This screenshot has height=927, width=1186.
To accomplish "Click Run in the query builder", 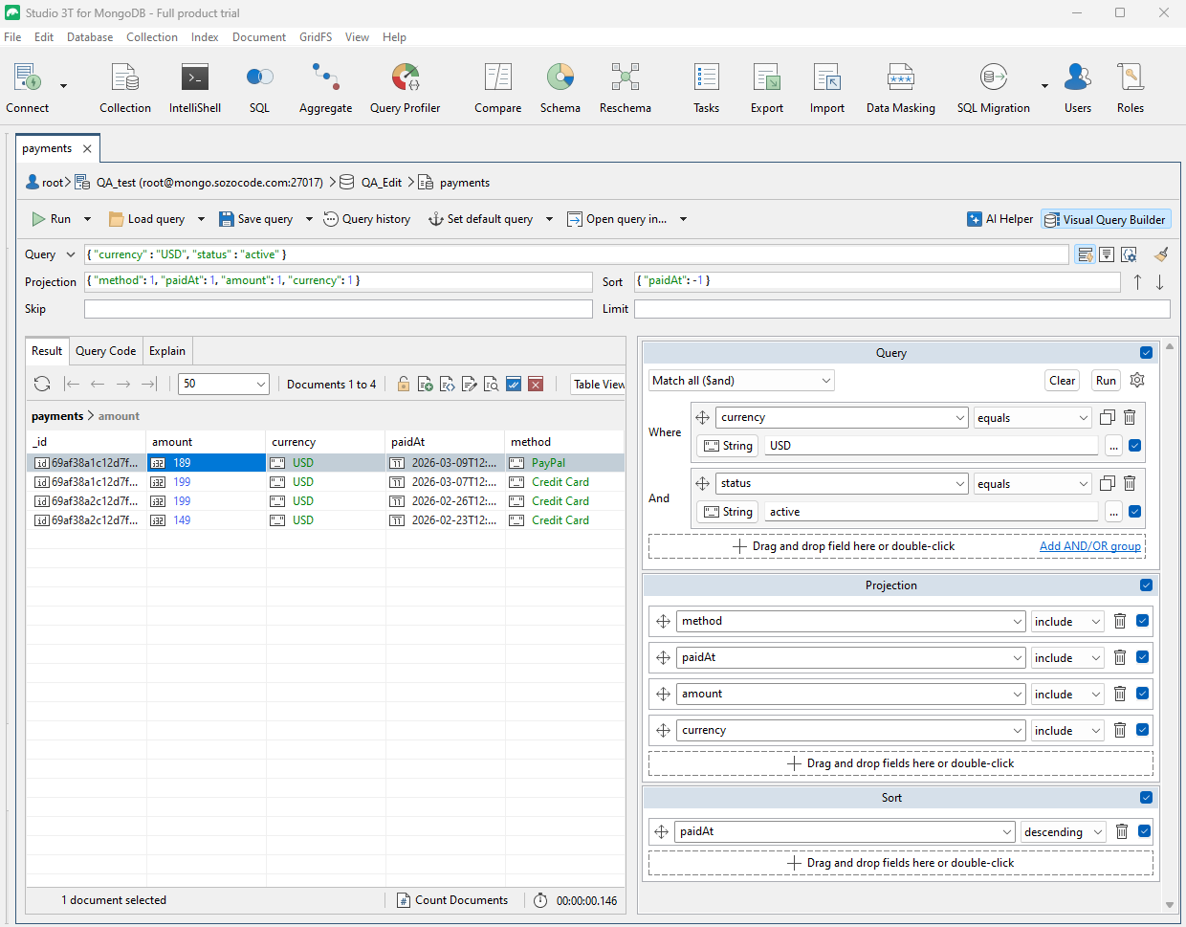I will coord(1106,380).
